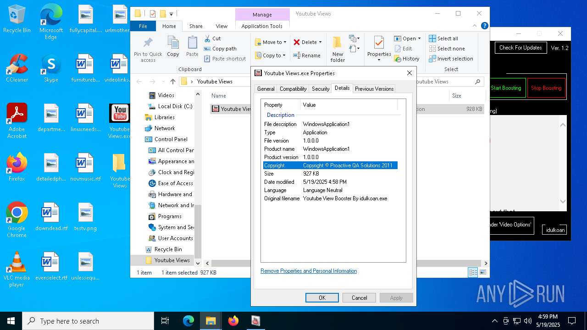Viewport: 587px width, 330px height.
Task: Click Cancel in Properties dialog
Action: [x=359, y=298]
